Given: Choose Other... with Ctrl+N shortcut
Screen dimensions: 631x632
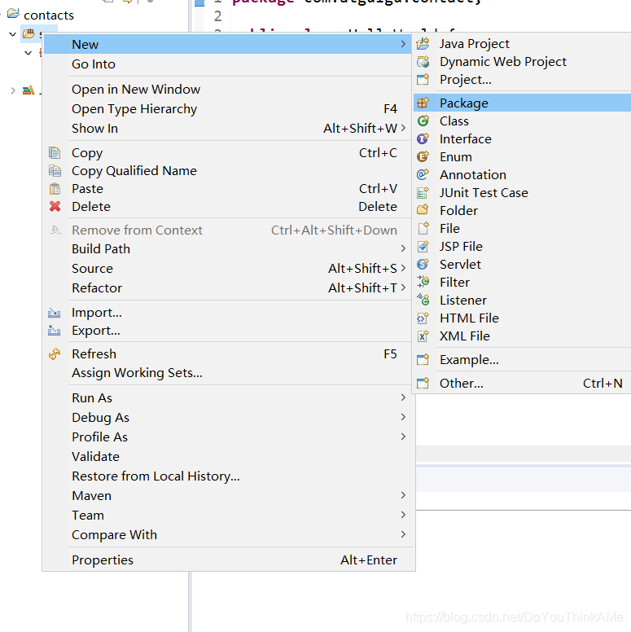Looking at the screenshot, I should (522, 383).
